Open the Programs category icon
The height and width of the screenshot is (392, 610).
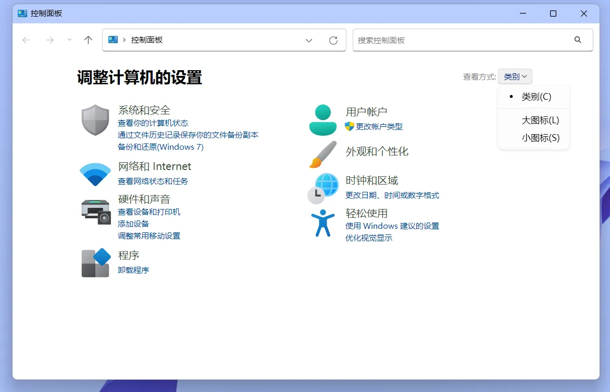pyautogui.click(x=96, y=263)
